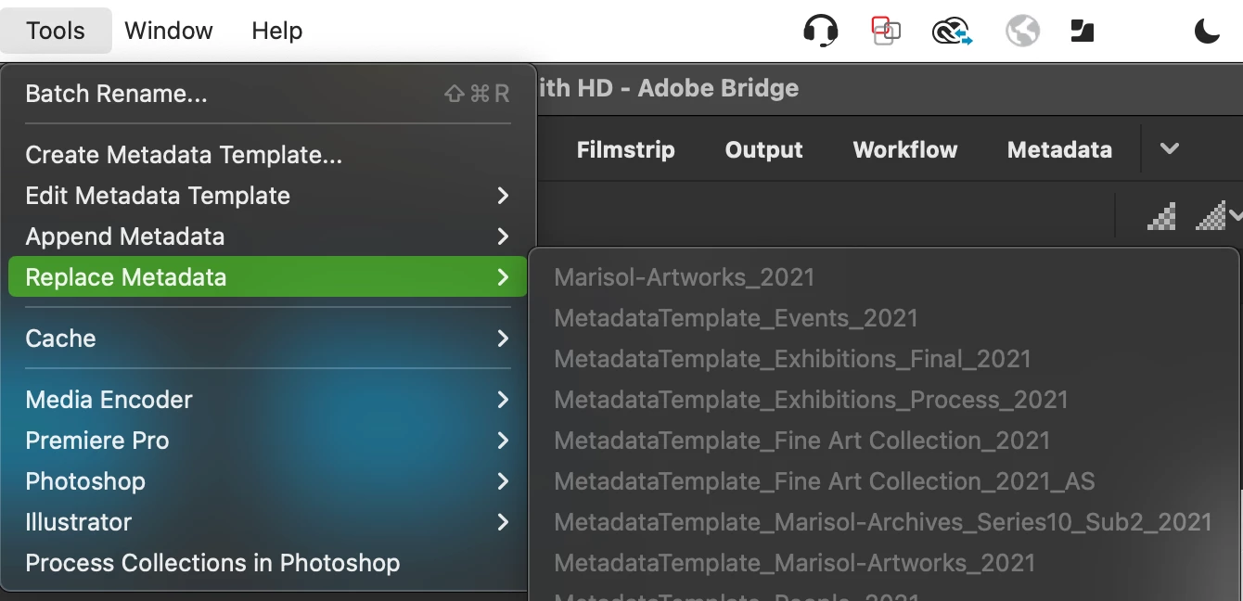The height and width of the screenshot is (601, 1243).
Task: Click the black squares icon in menu bar
Action: click(1083, 32)
